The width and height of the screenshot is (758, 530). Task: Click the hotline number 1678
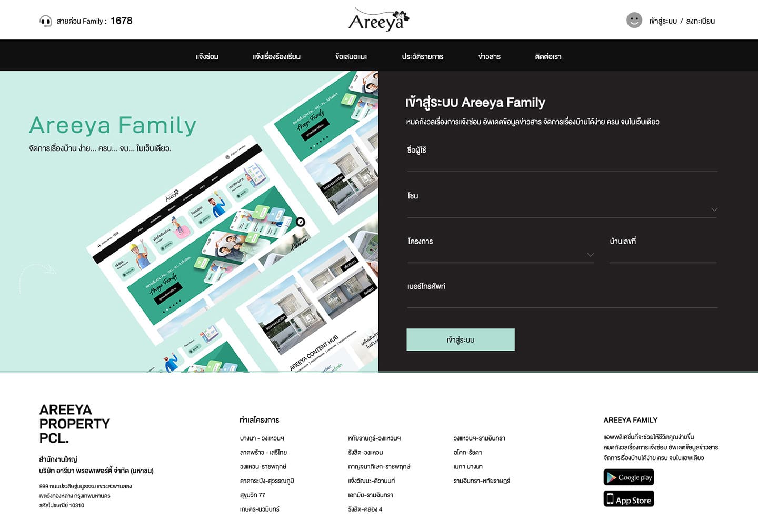pyautogui.click(x=121, y=21)
